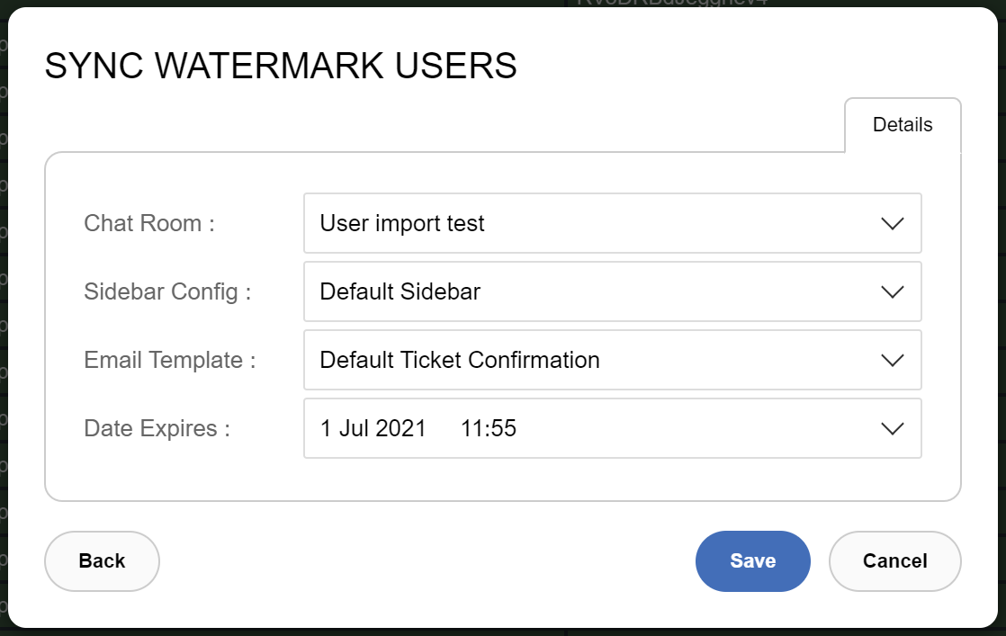The height and width of the screenshot is (636, 1006).
Task: Click the Chat Room dropdown chevron arrow
Action: pyautogui.click(x=892, y=224)
